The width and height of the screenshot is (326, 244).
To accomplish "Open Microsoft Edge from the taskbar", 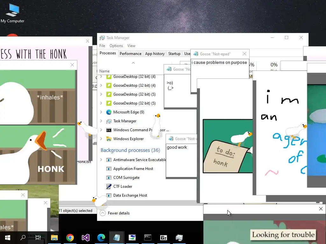I will point(101,238).
